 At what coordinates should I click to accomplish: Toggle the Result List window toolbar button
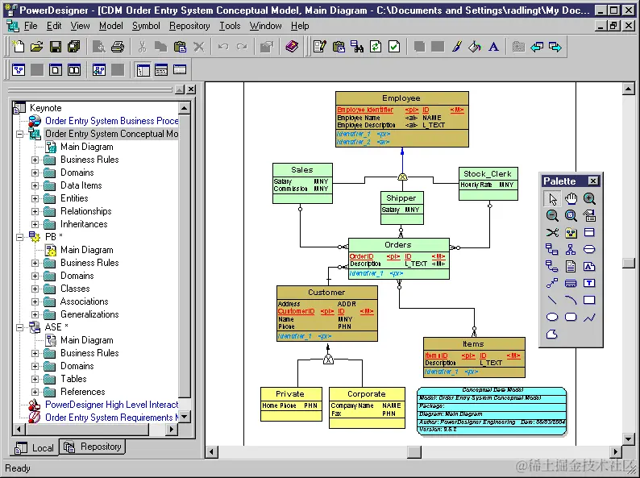click(180, 70)
